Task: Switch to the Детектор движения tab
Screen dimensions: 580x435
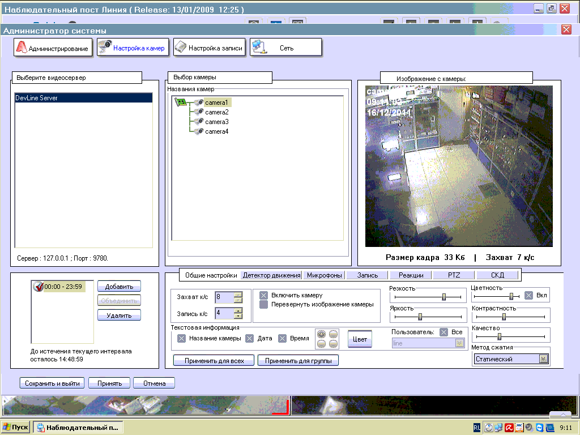Action: coord(271,275)
